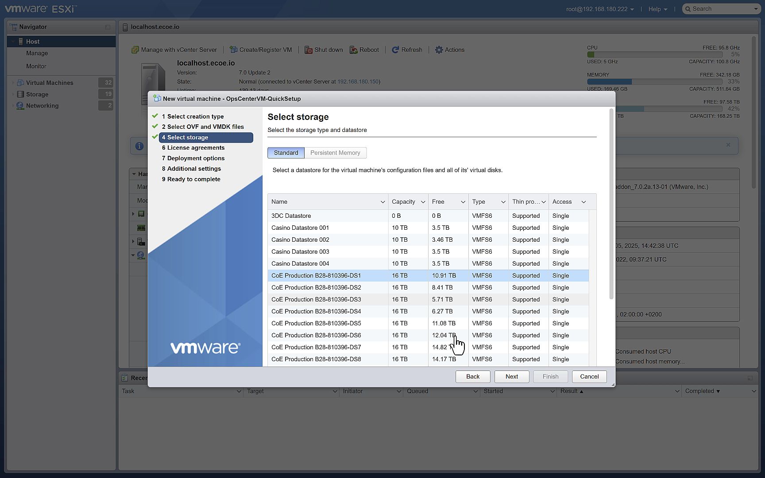Open Manage under Host in Navigator
The height and width of the screenshot is (478, 765).
[x=37, y=53]
